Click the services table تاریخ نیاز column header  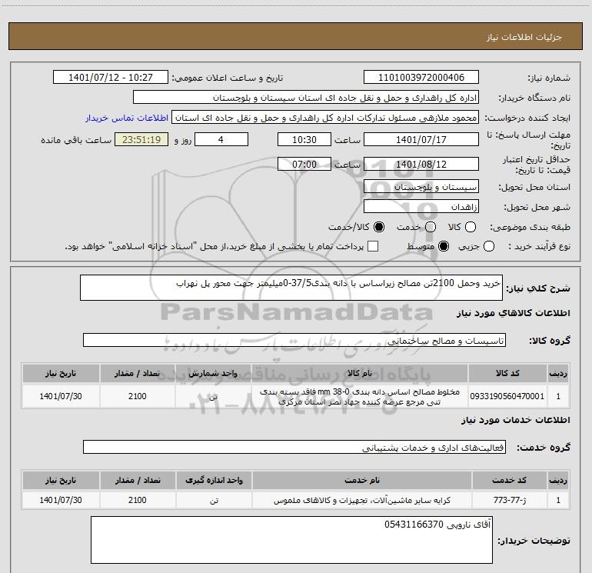coord(61,480)
